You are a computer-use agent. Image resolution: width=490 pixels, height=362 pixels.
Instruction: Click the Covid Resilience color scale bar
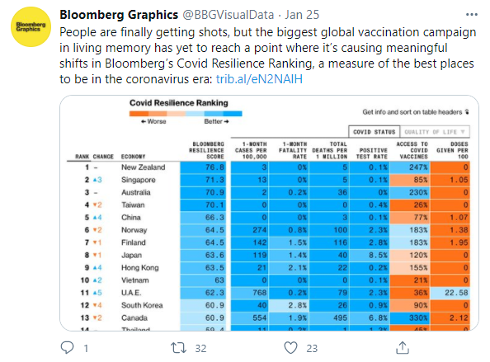pos(186,114)
